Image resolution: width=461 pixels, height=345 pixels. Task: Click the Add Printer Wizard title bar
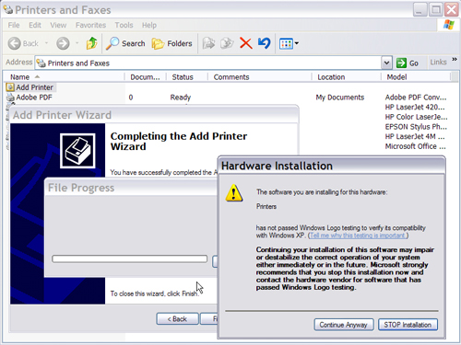tap(154, 115)
